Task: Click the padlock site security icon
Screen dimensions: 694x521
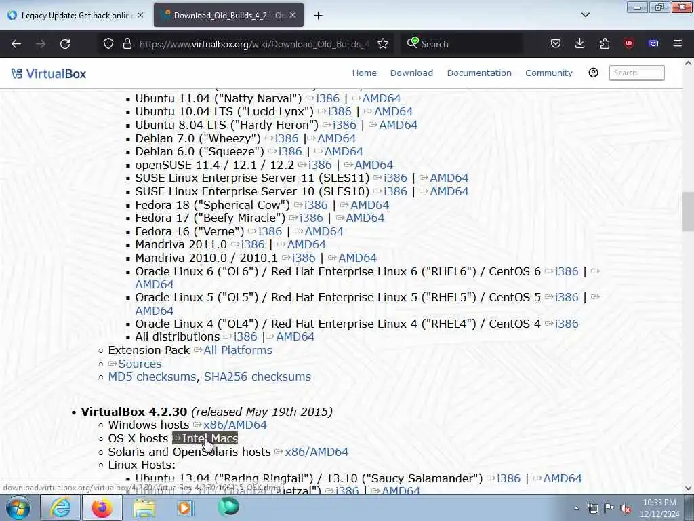Action: pyautogui.click(x=127, y=44)
